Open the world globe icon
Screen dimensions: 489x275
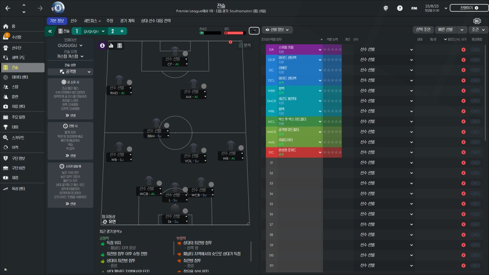tap(386, 8)
